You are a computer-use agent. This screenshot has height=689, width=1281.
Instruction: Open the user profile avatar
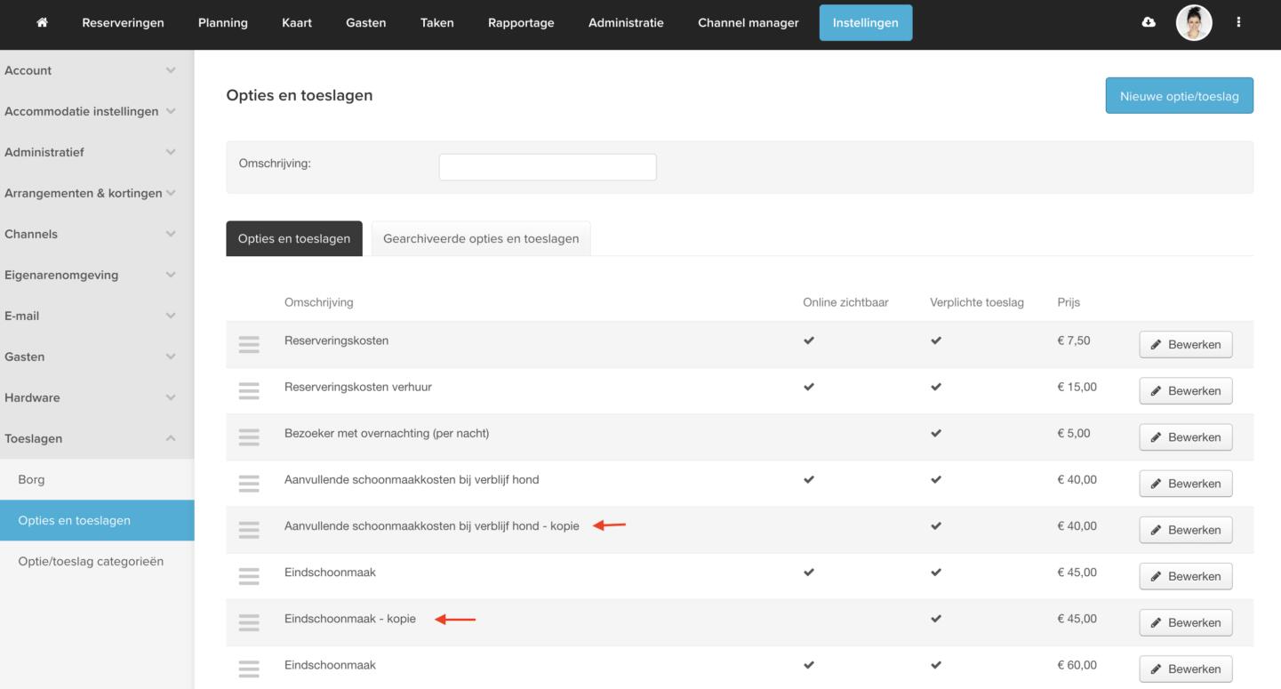click(x=1193, y=23)
